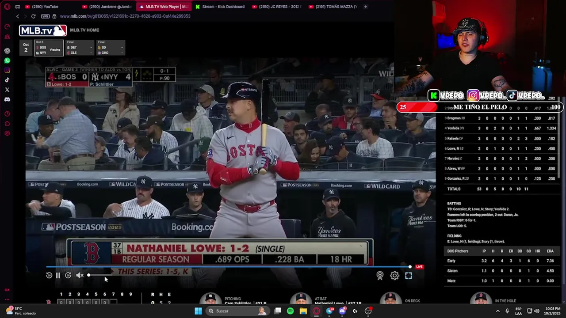Open the tab islands/workspaces icon beside Opera logo
566x318 pixels.
coord(17,7)
